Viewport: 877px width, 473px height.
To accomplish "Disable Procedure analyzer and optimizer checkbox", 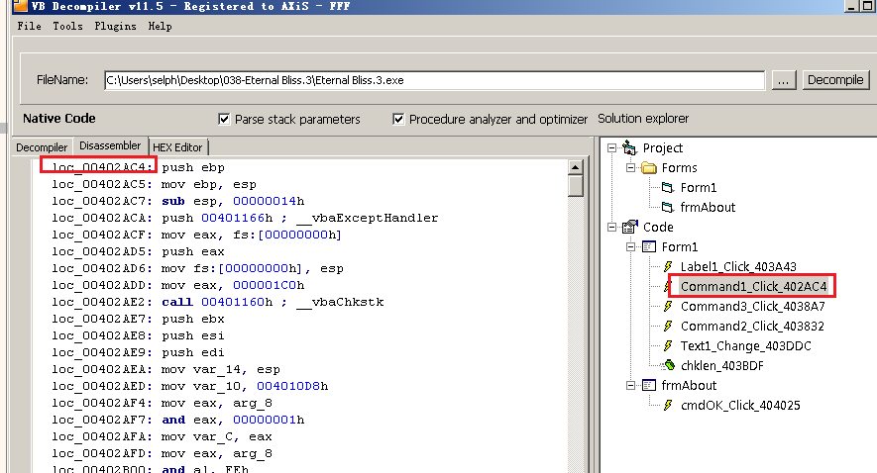I will pos(398,119).
